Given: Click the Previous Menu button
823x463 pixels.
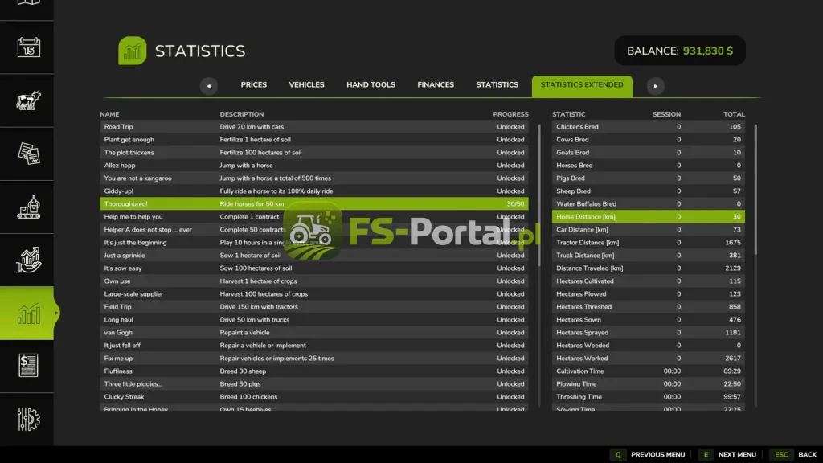Looking at the screenshot, I should (x=649, y=455).
